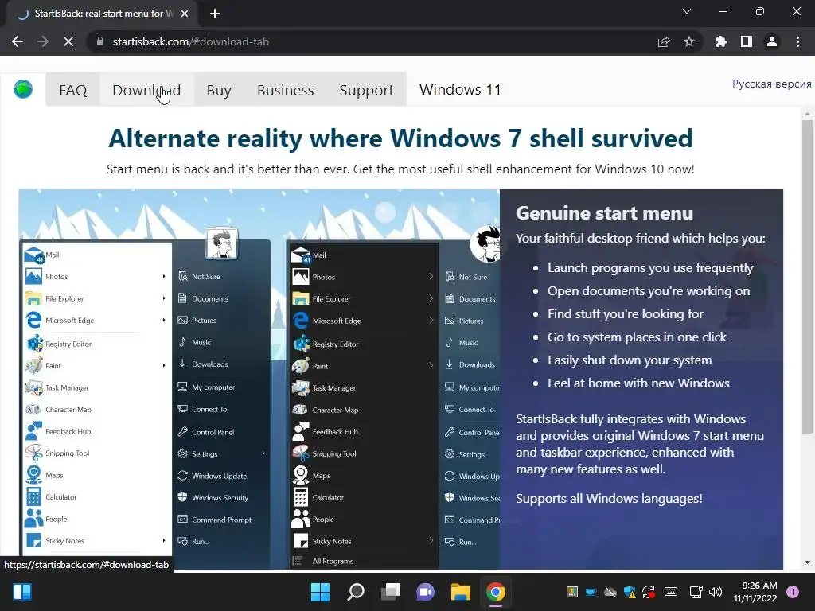The height and width of the screenshot is (611, 815).
Task: Open the Chrome profile menu
Action: coord(772,41)
